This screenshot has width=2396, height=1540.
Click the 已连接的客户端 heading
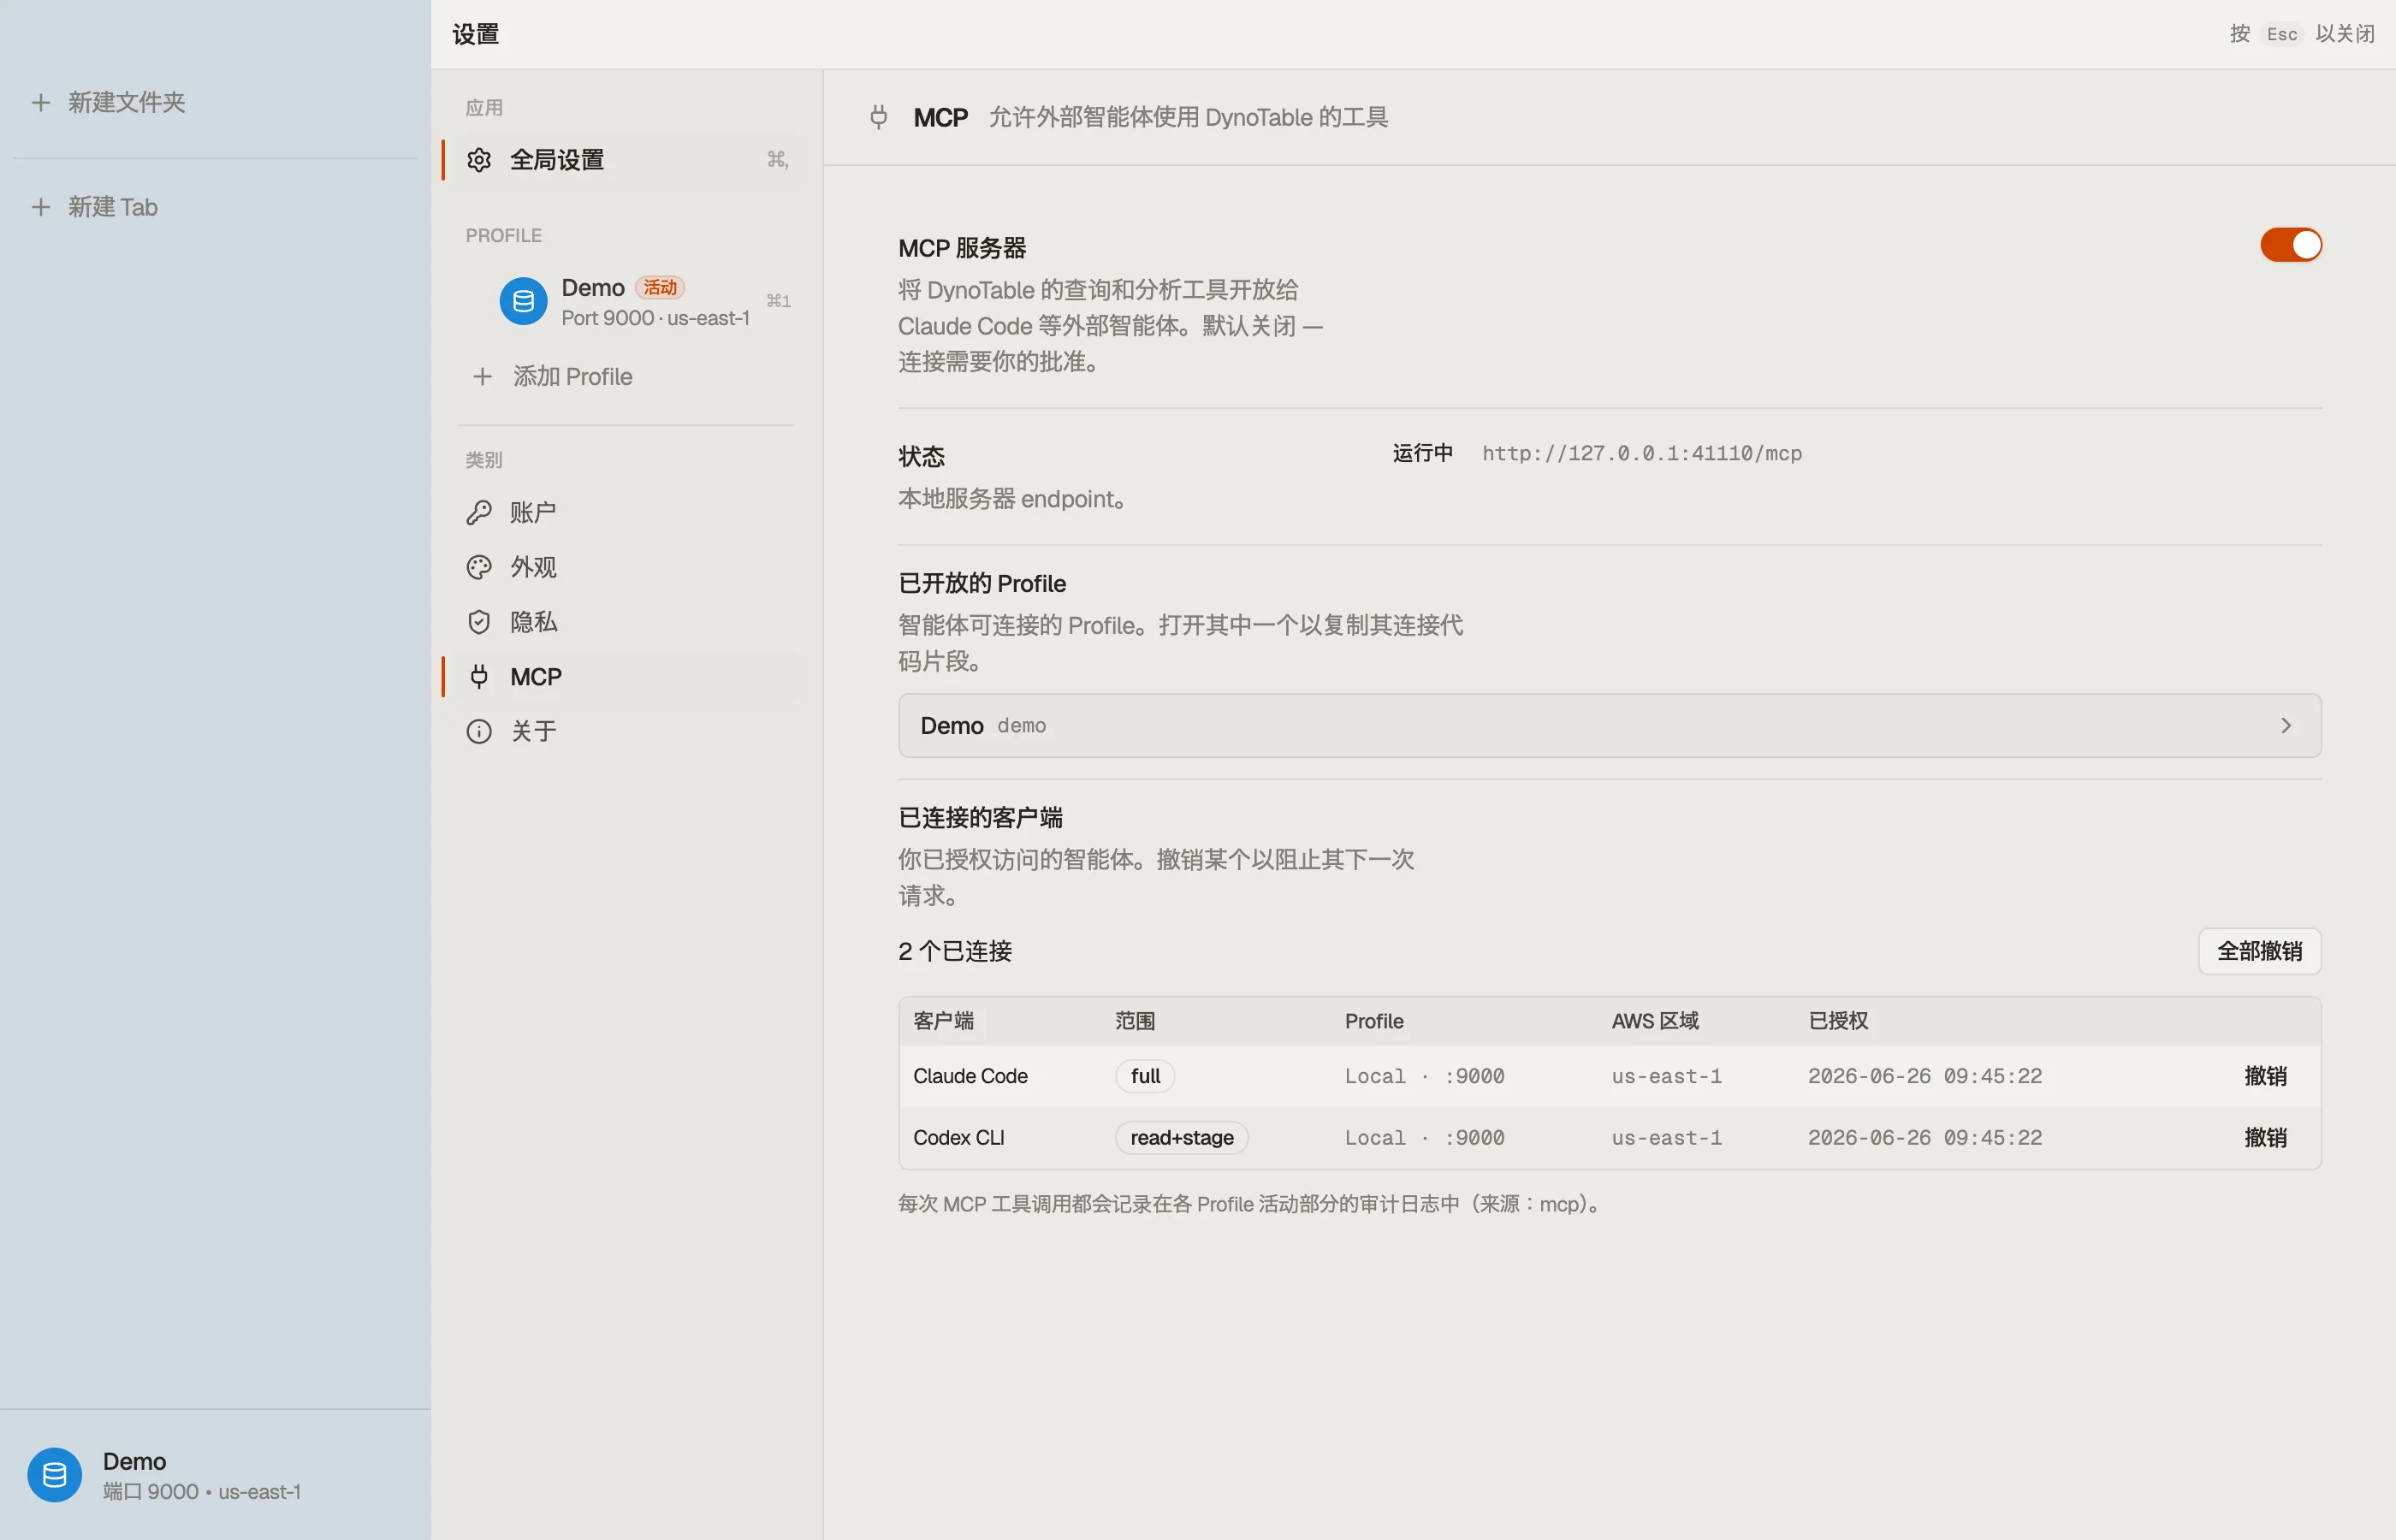tap(980, 818)
